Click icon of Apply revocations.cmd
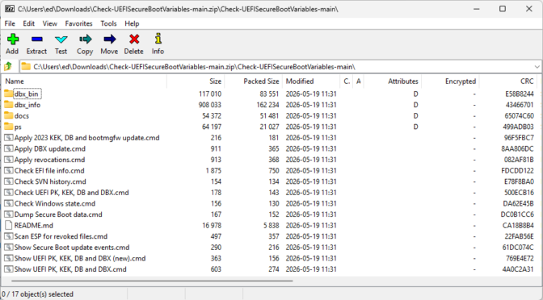The height and width of the screenshot is (300, 543). pyautogui.click(x=8, y=160)
